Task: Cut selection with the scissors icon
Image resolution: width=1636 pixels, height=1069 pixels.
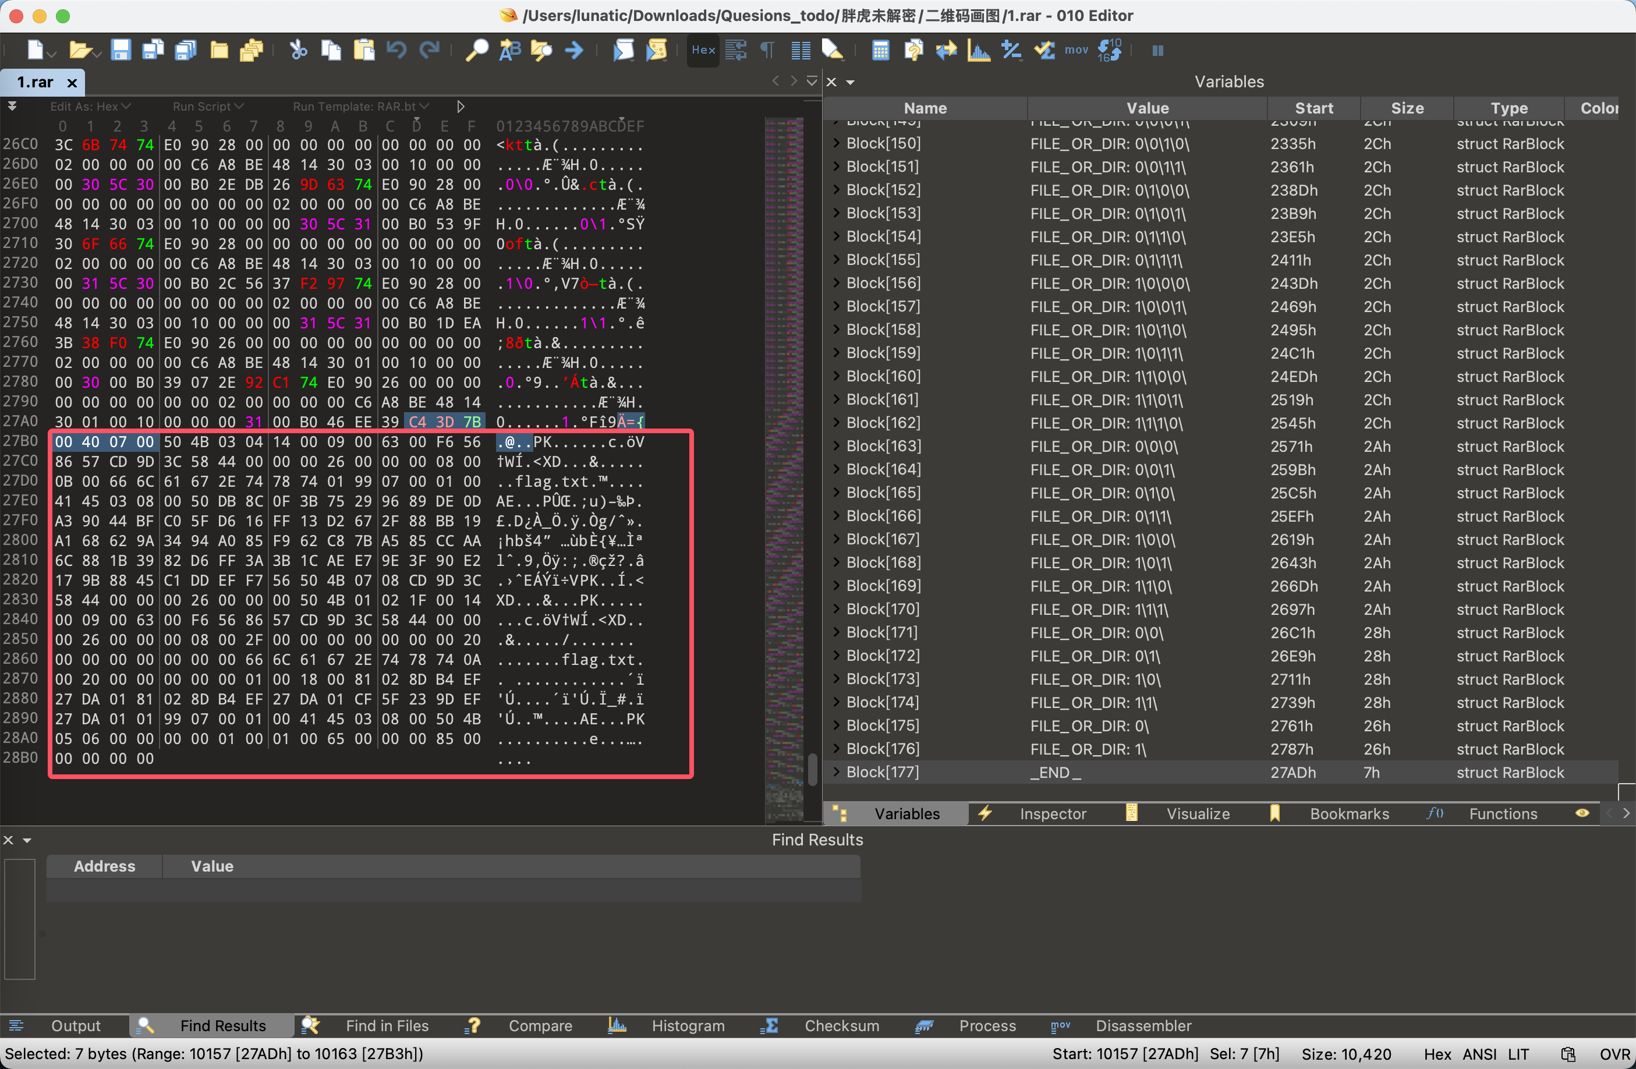Action: [298, 50]
